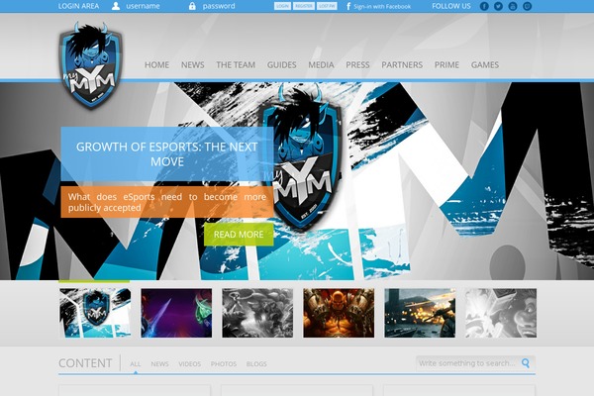The image size is (594, 396).
Task: Click the READ MORE button
Action: [239, 235]
